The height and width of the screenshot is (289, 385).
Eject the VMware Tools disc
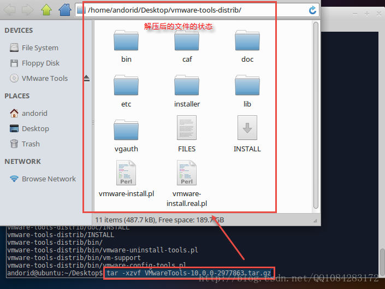[x=86, y=78]
